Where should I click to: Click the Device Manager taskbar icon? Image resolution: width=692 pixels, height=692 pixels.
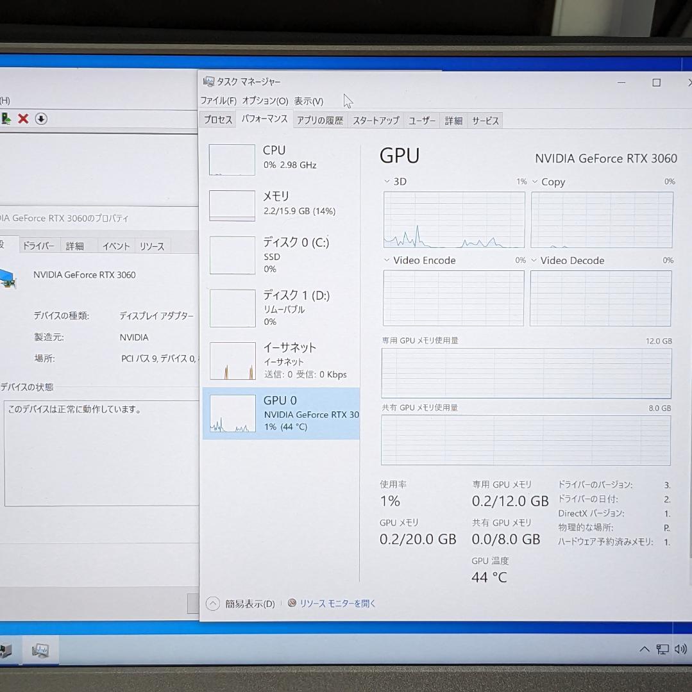[x=6, y=650]
